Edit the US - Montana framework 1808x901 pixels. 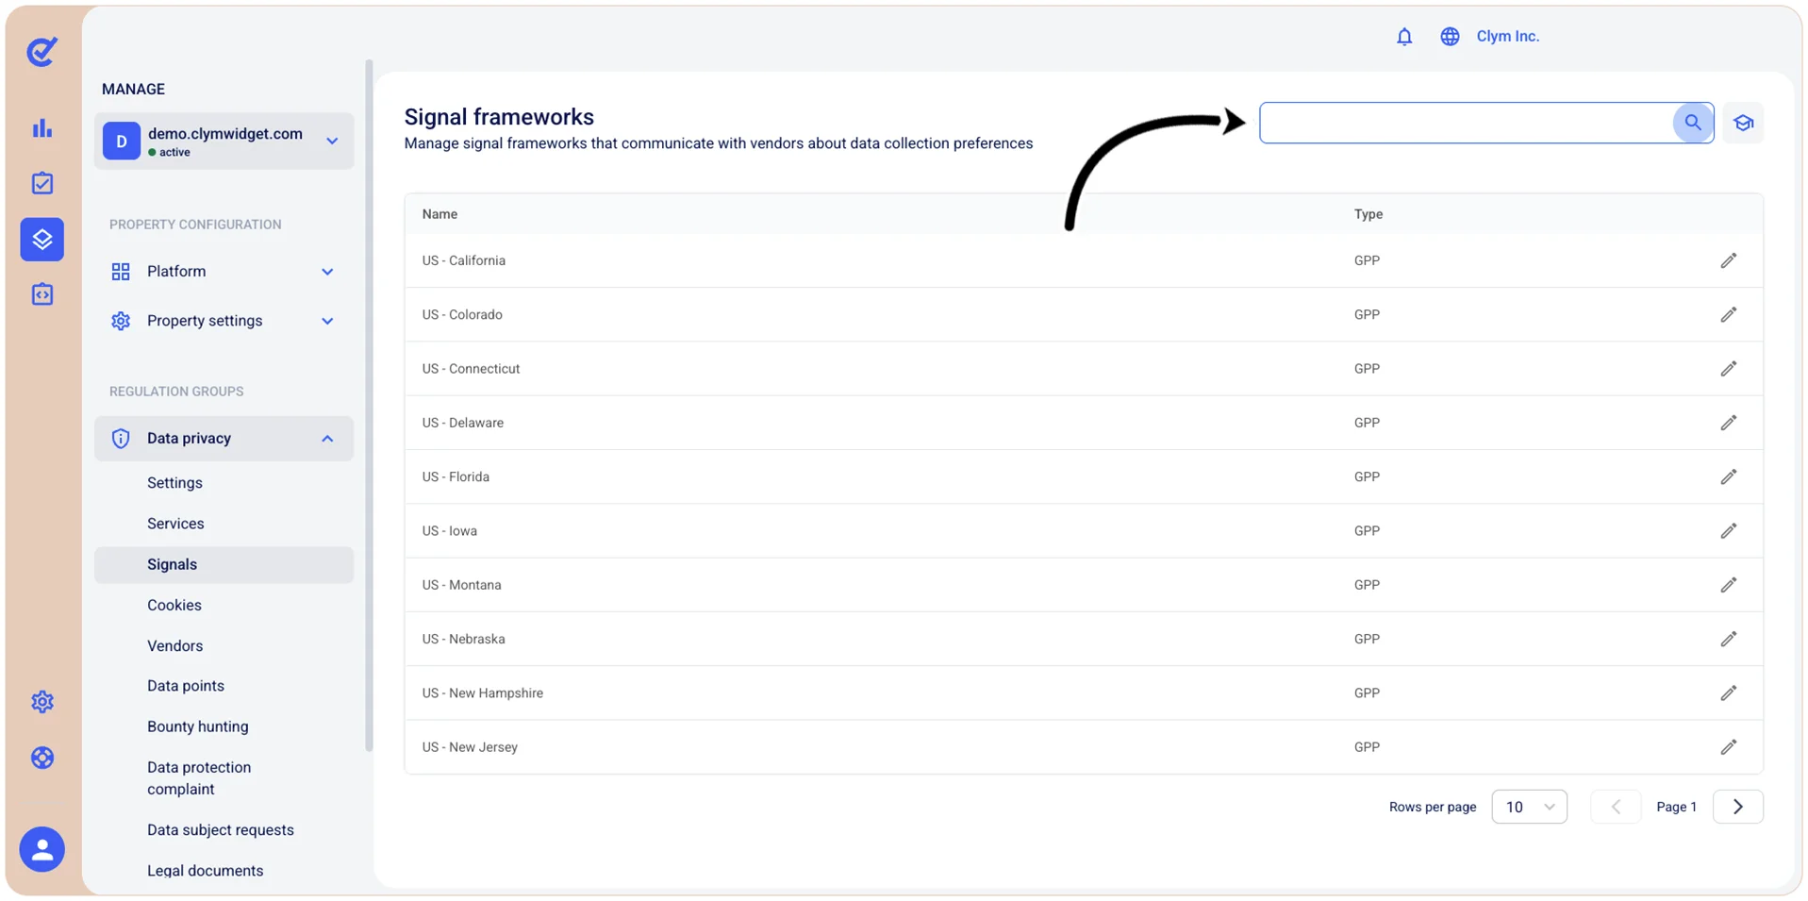(x=1728, y=585)
